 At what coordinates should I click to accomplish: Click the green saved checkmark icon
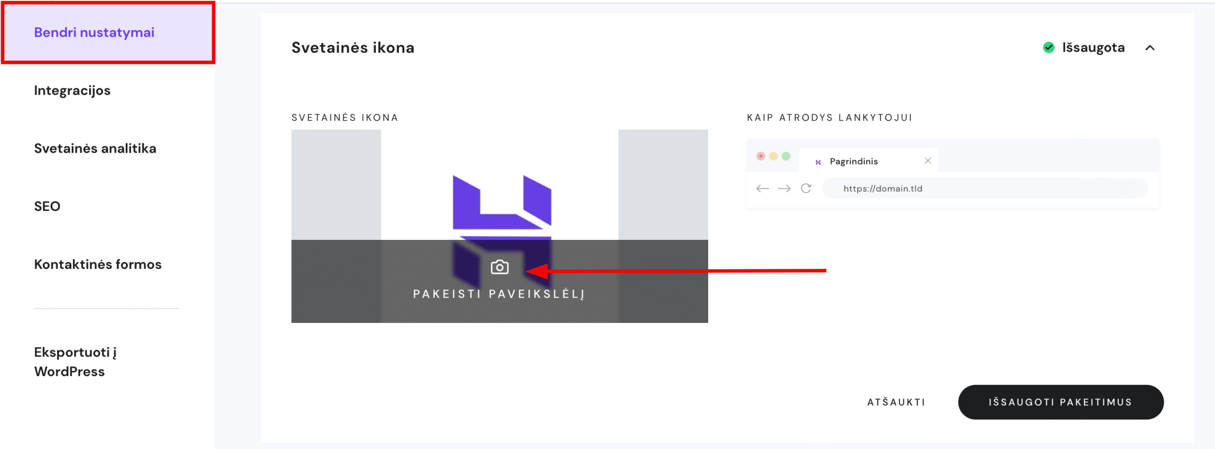(x=1048, y=47)
